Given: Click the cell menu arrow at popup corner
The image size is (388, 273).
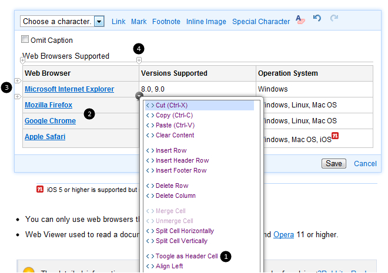Looking at the screenshot, I should (x=139, y=96).
